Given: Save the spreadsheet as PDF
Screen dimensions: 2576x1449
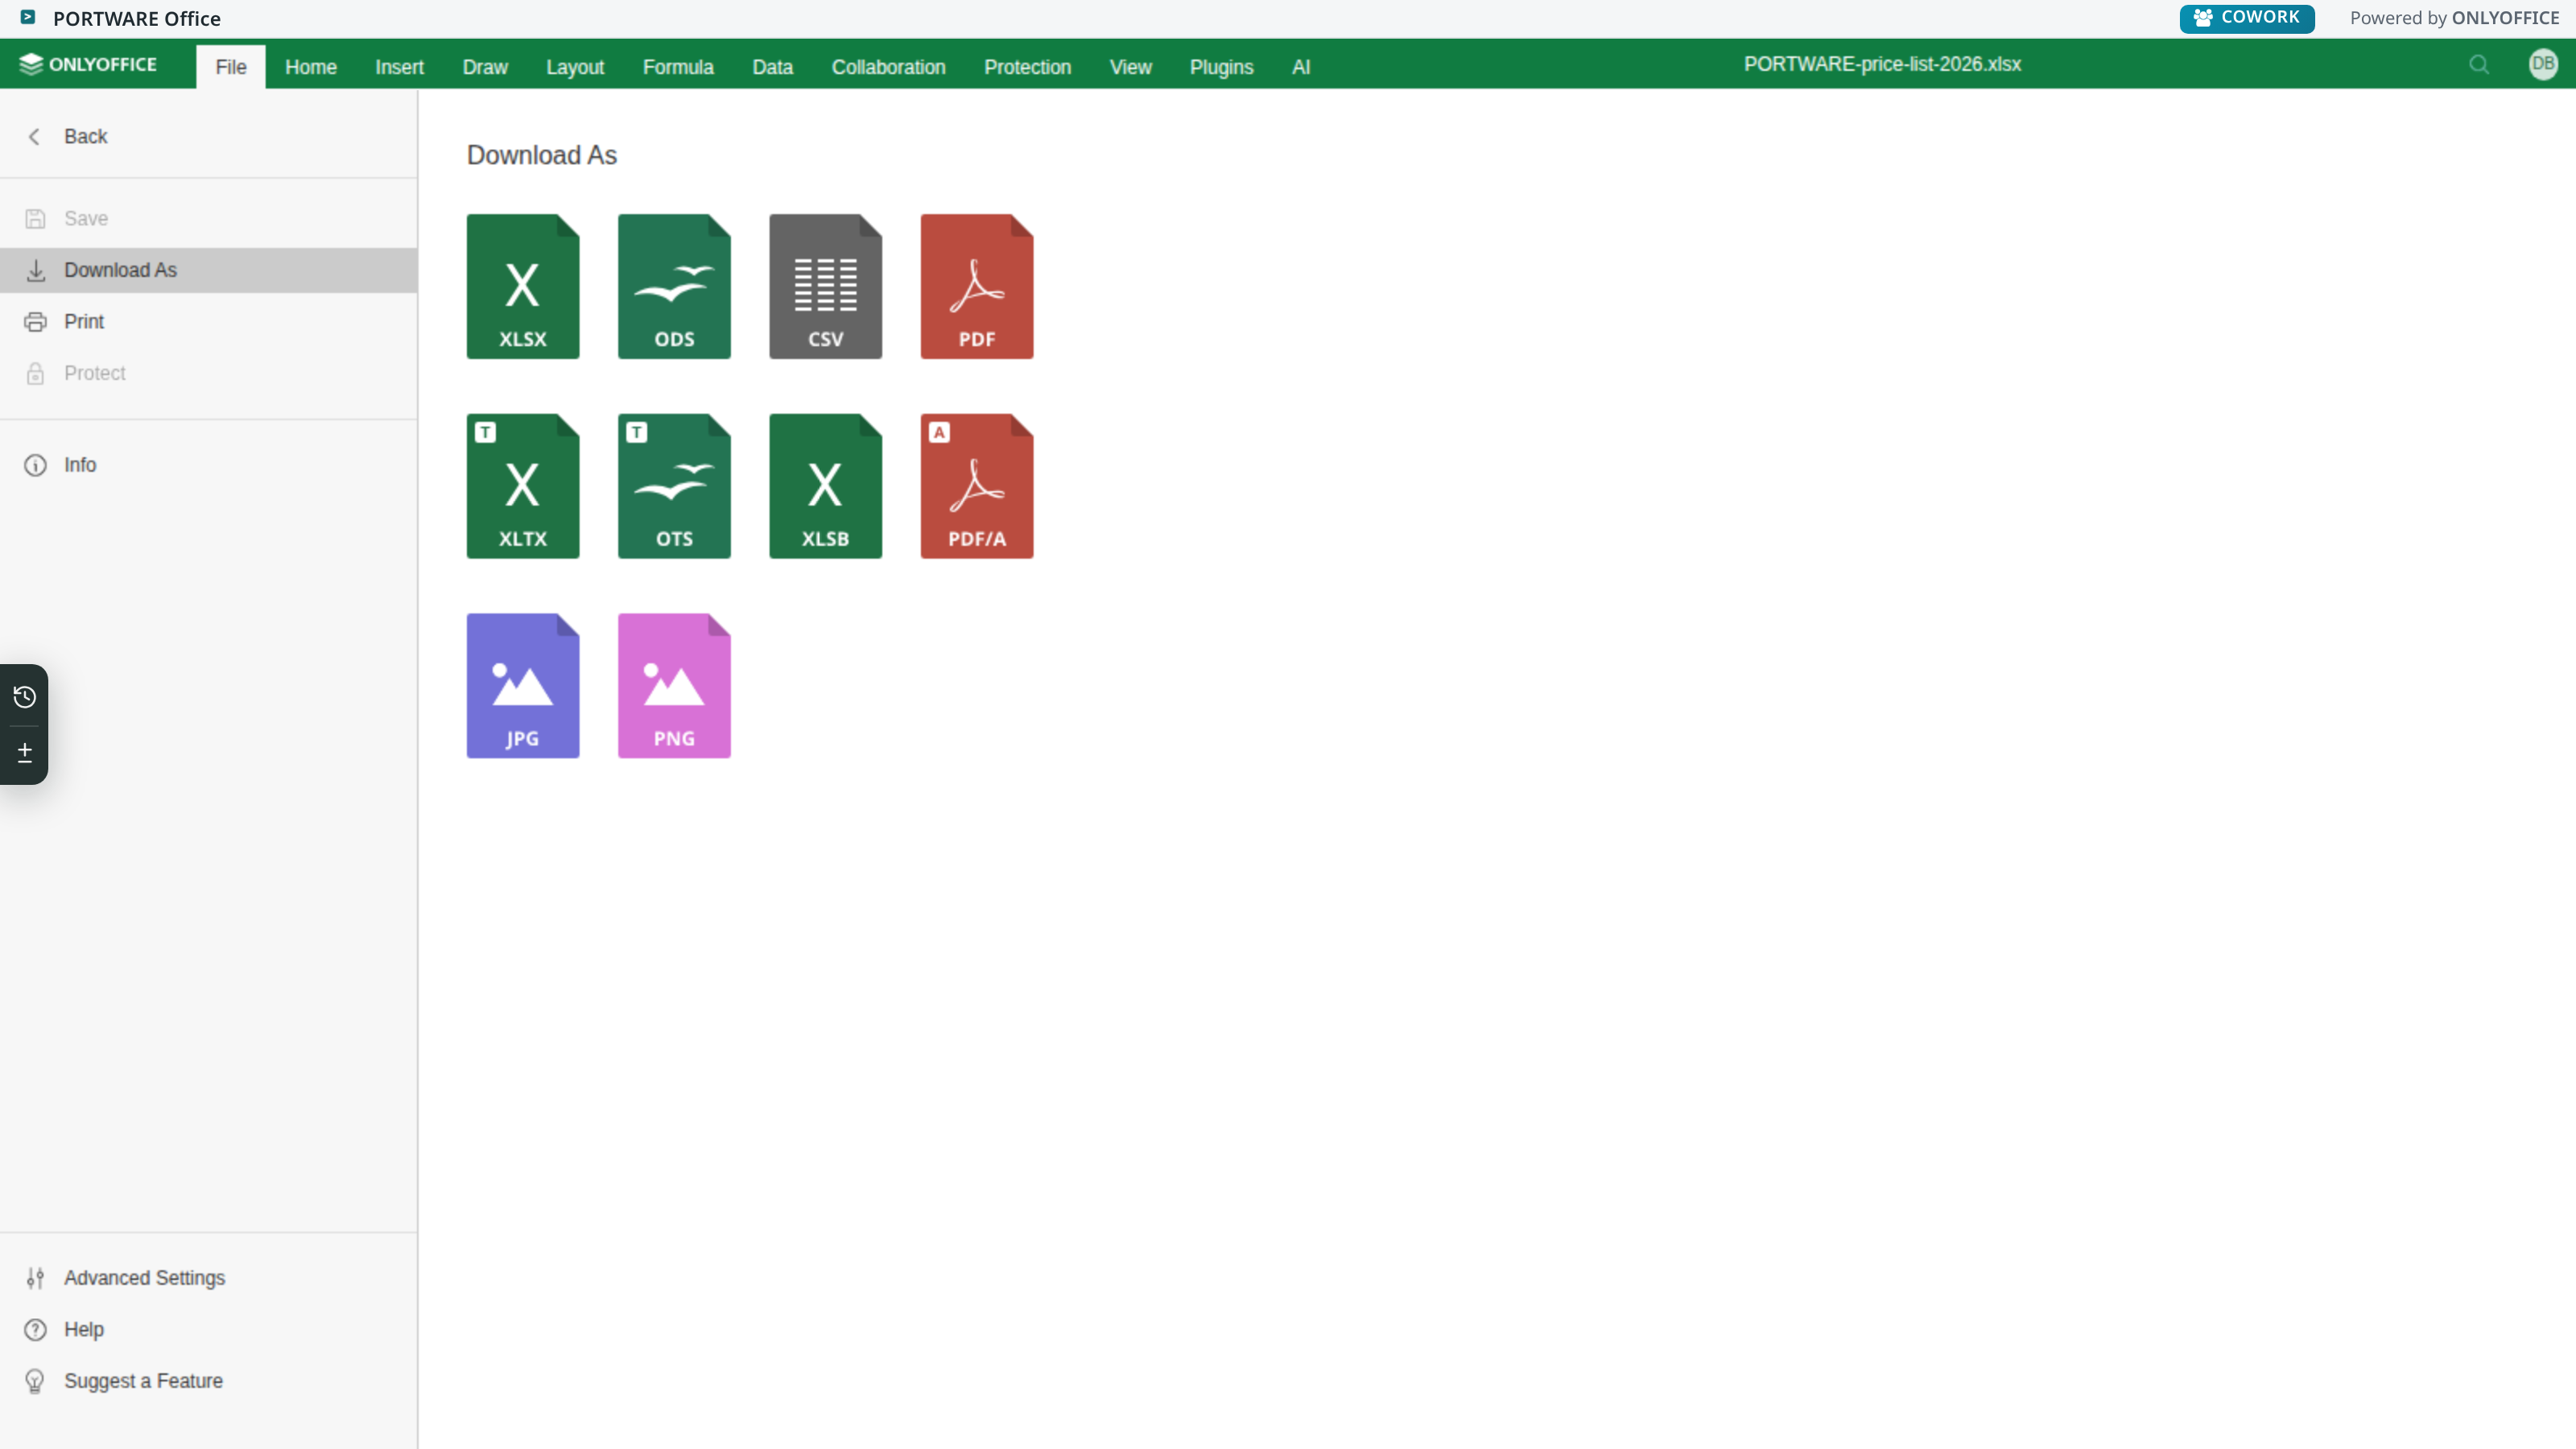Looking at the screenshot, I should (x=977, y=286).
